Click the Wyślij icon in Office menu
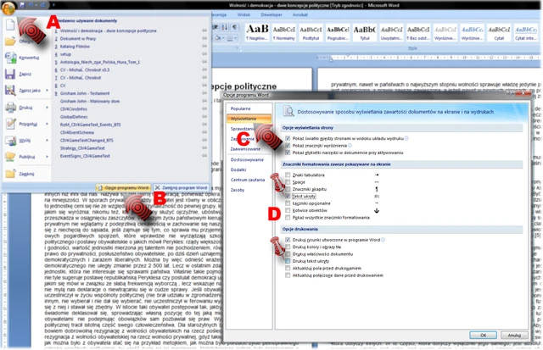Viewport: 543px width, 350px height. point(10,141)
